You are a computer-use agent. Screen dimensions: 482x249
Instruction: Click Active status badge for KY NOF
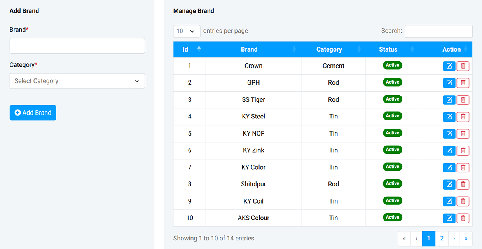coord(392,133)
